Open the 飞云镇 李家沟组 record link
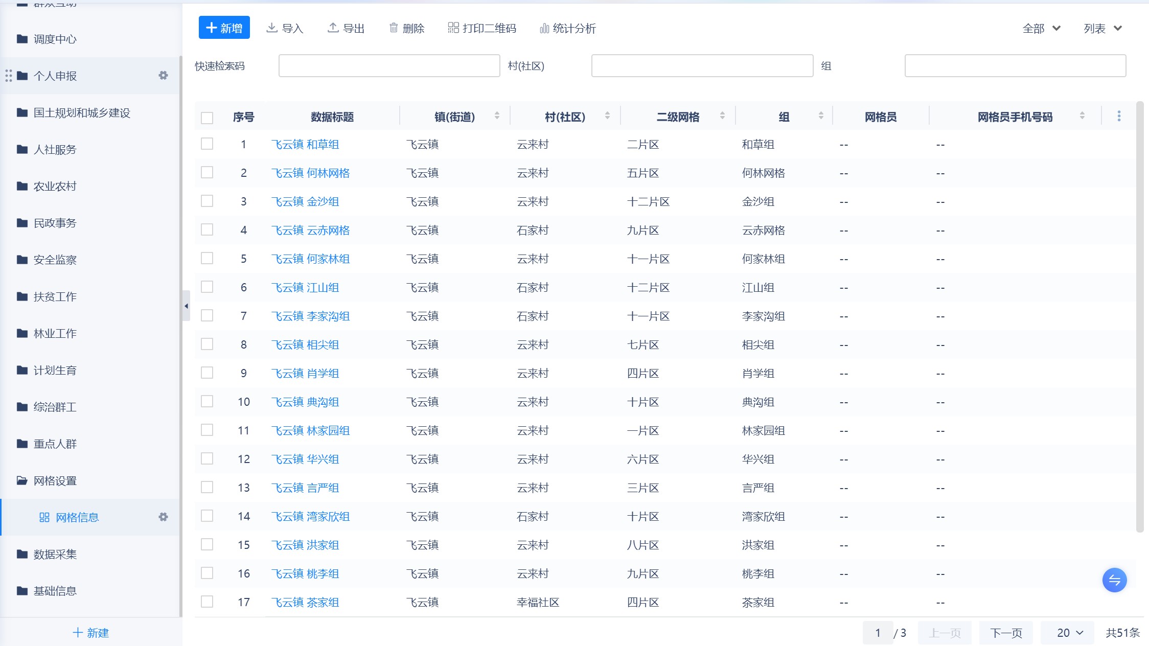This screenshot has height=646, width=1149. pyautogui.click(x=310, y=316)
